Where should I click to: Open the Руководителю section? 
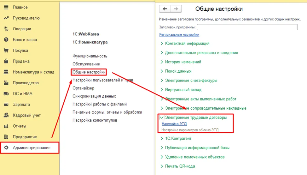coord(26,18)
